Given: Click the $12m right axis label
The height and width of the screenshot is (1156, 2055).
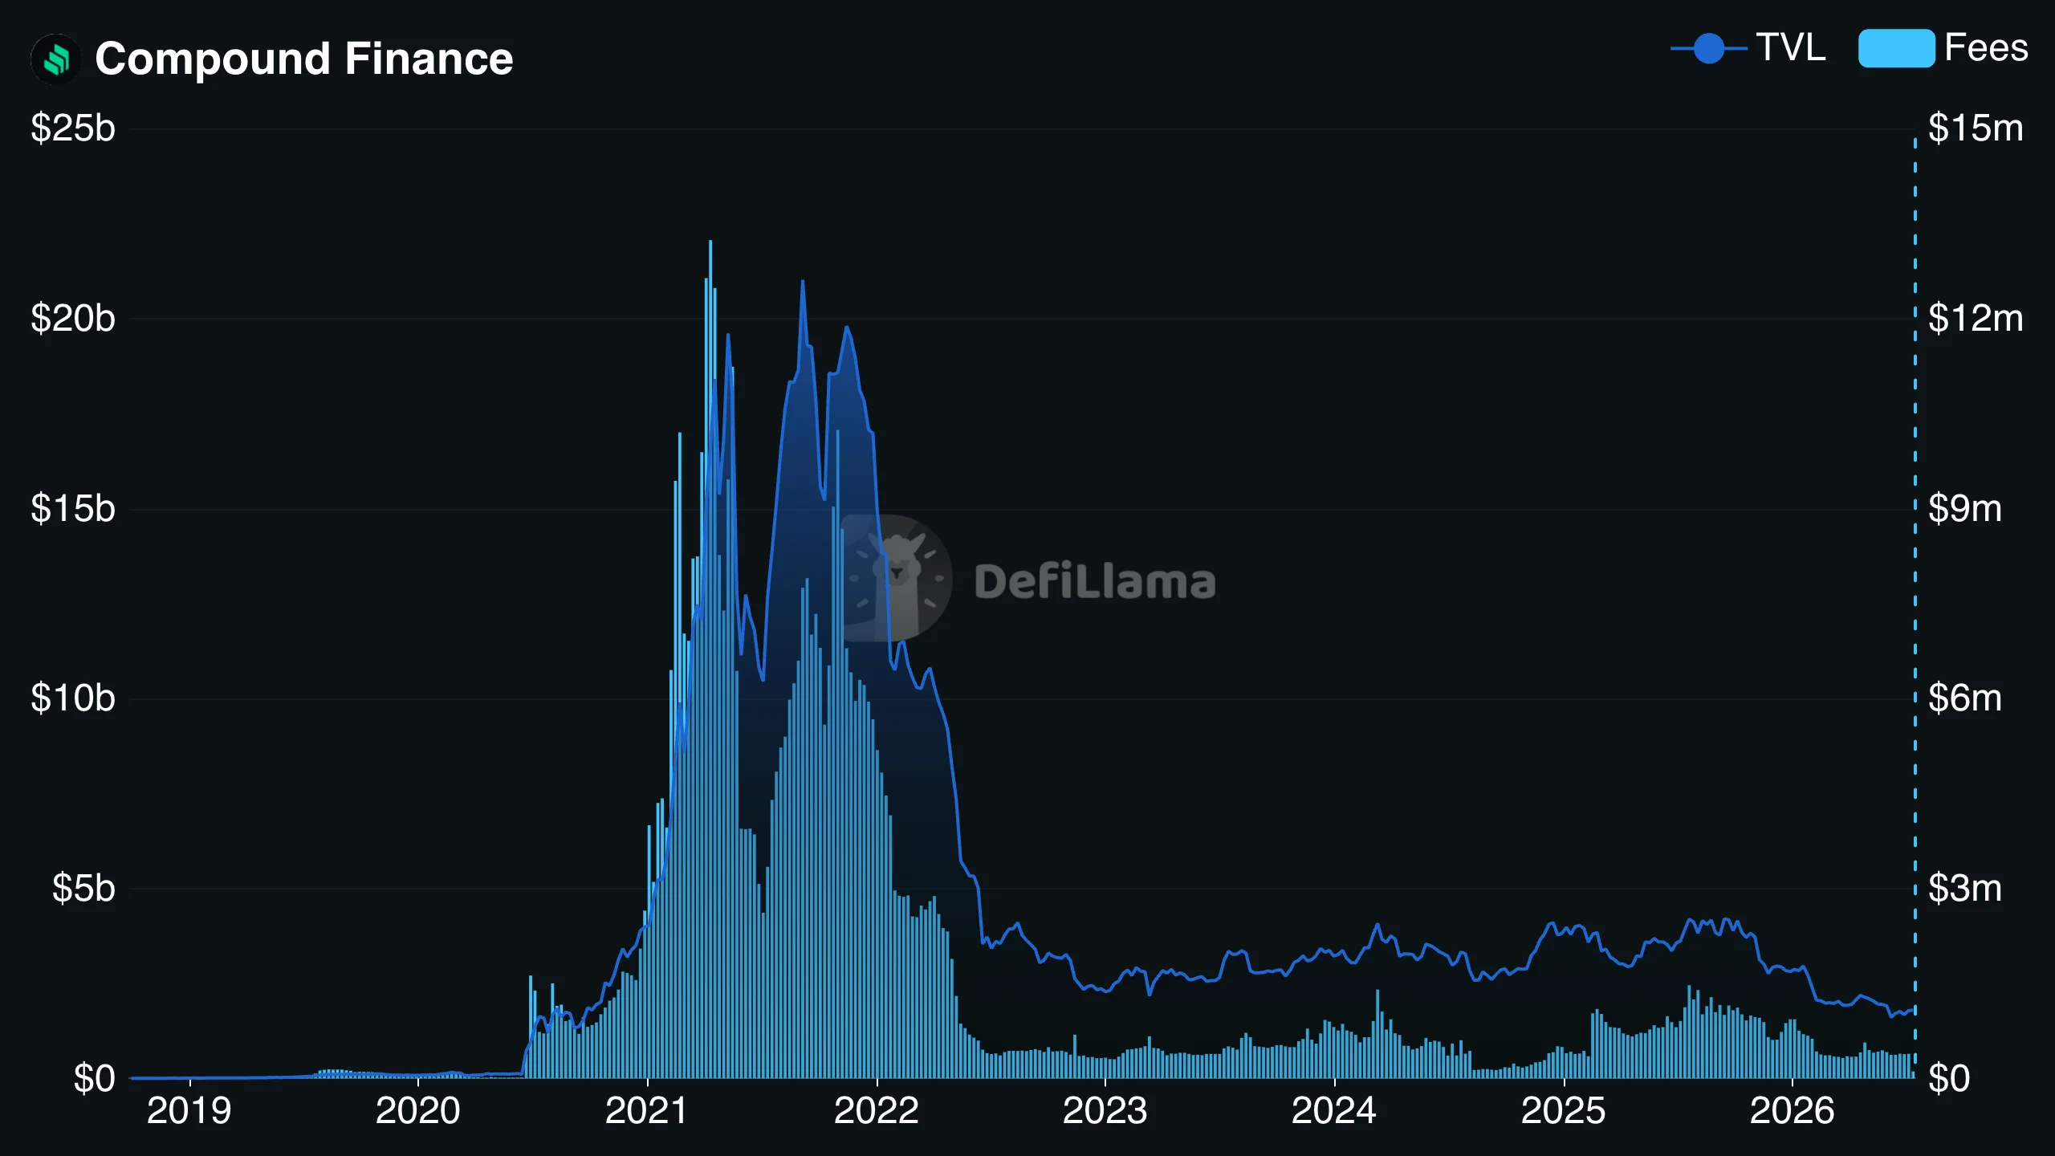Looking at the screenshot, I should click(x=1976, y=319).
